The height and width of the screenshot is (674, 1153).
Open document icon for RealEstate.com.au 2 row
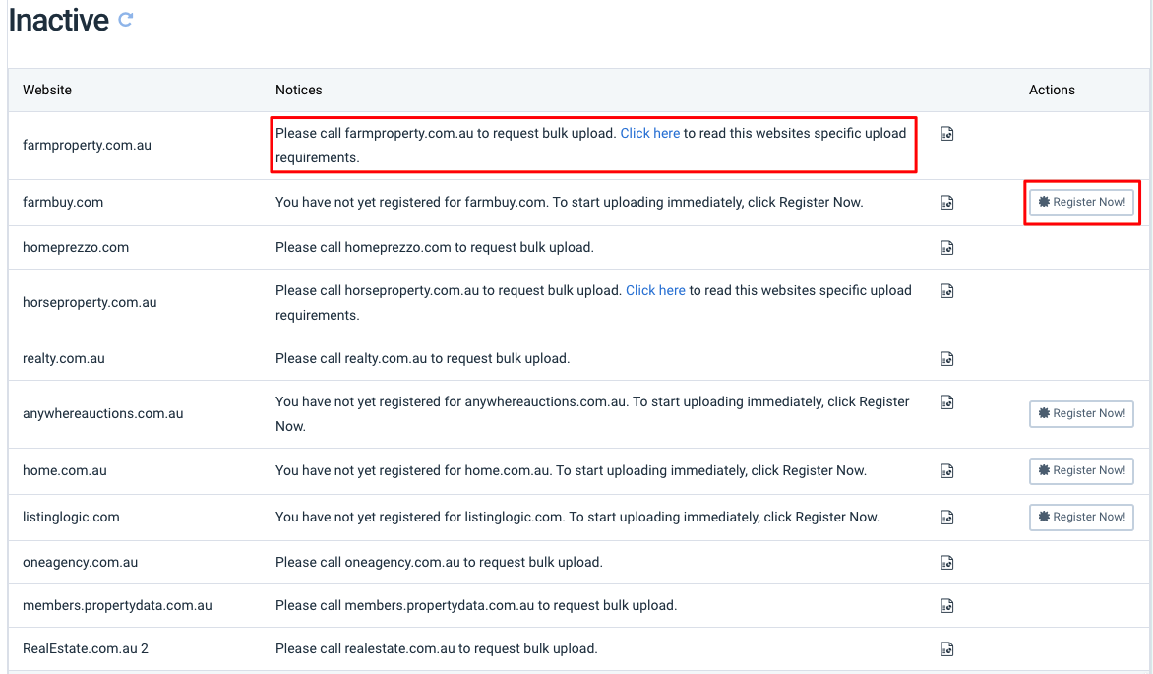pyautogui.click(x=947, y=649)
